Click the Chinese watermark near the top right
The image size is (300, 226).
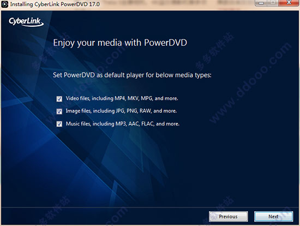pyautogui.click(x=214, y=51)
